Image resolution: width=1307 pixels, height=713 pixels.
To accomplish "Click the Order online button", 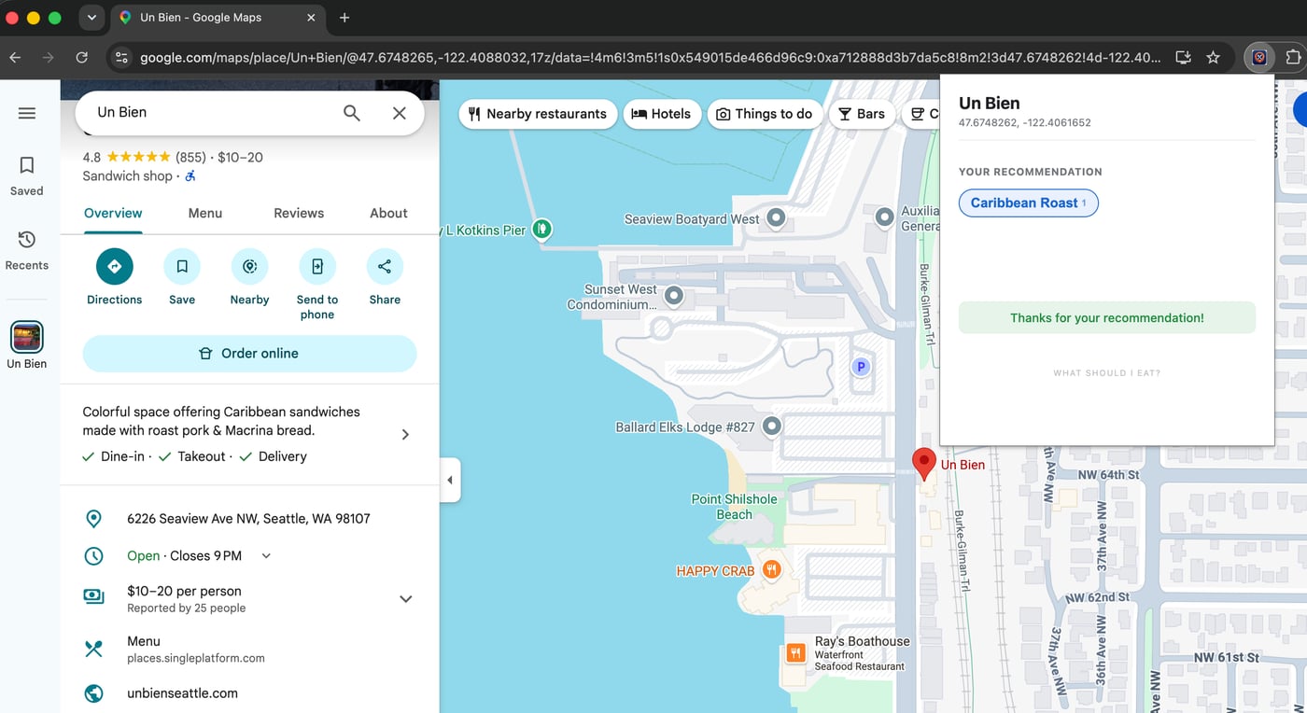I will pos(249,354).
